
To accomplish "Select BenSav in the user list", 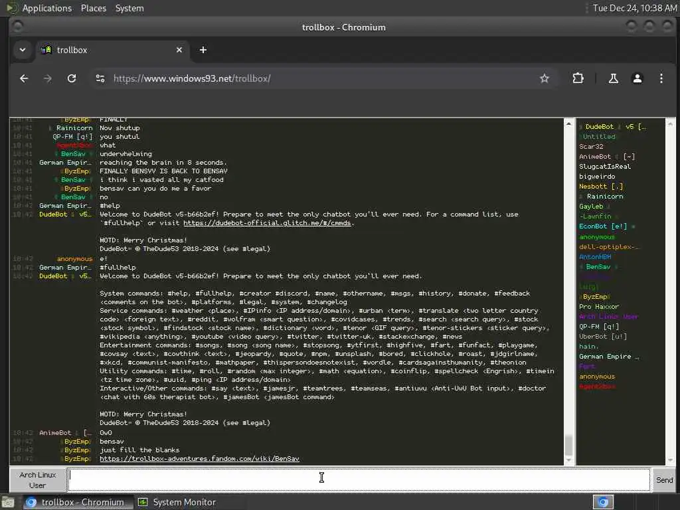I will pyautogui.click(x=598, y=267).
